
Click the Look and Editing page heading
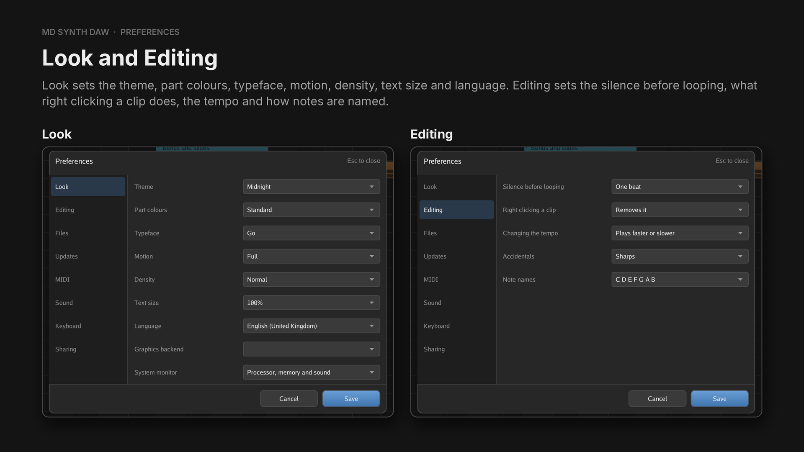130,58
